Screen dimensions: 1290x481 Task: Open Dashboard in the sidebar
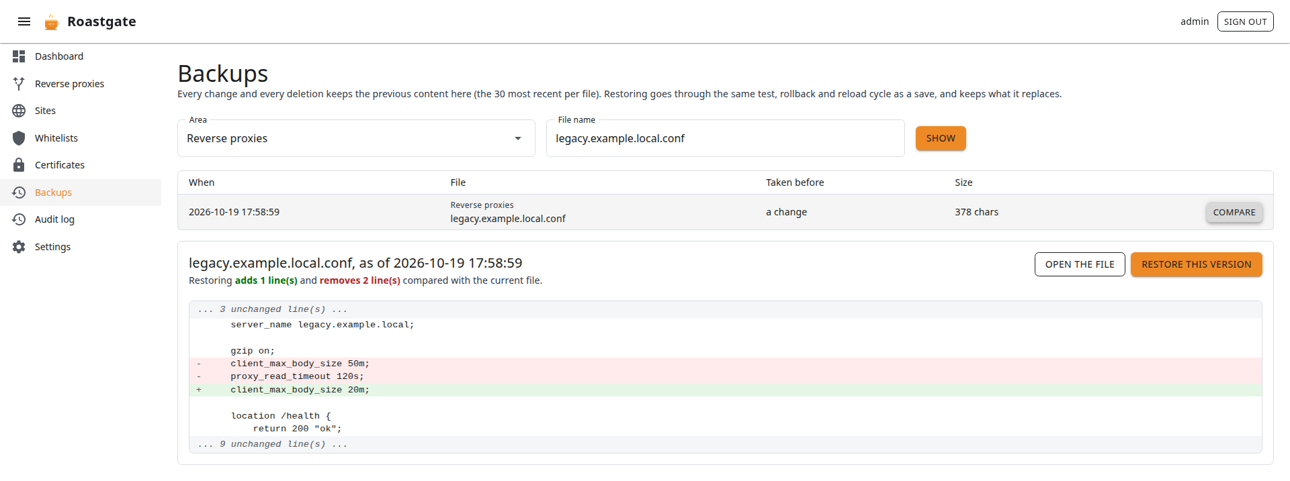(x=81, y=56)
